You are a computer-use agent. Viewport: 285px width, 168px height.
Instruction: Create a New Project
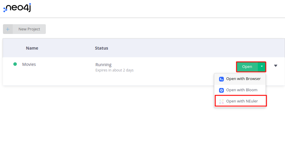24,29
